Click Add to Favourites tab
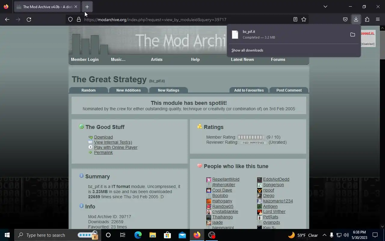This screenshot has height=241, width=385. click(249, 90)
